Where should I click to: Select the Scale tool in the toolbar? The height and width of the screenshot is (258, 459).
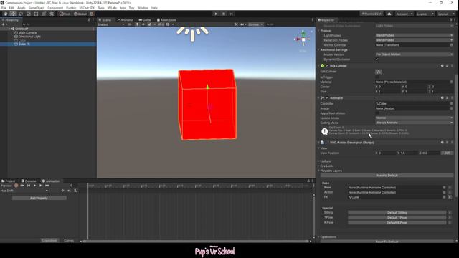pyautogui.click(x=29, y=14)
